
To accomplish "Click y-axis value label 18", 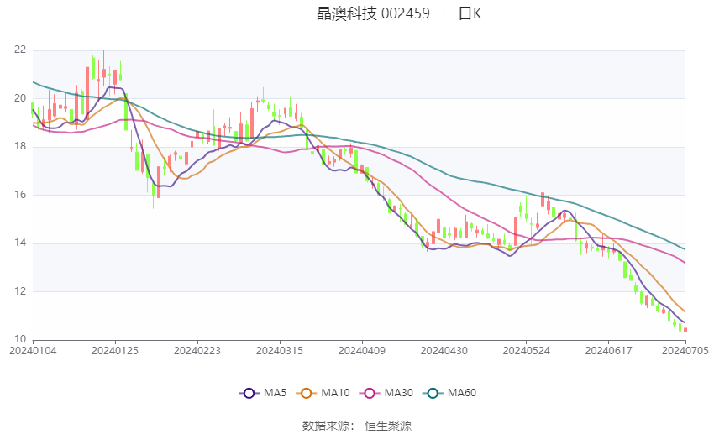I will (20, 147).
